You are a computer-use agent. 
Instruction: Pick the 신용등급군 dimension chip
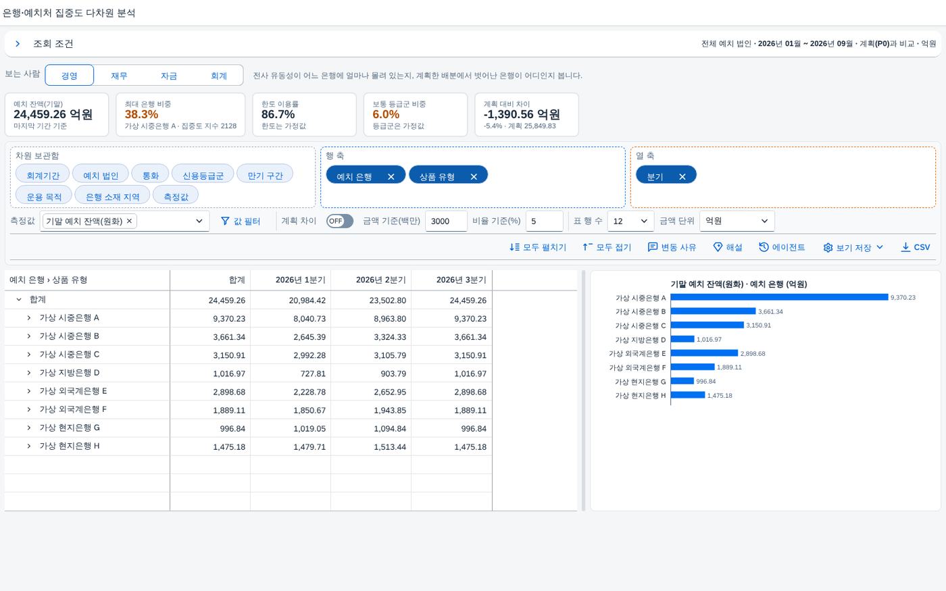(x=203, y=174)
